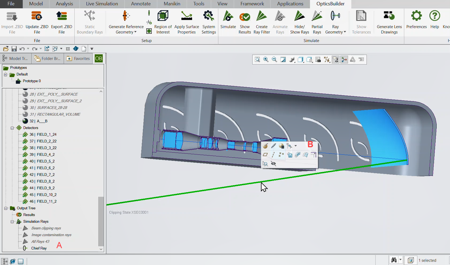450x265 pixels.
Task: Toggle Annotation Display in graphics toolbar
Action: (335, 59)
